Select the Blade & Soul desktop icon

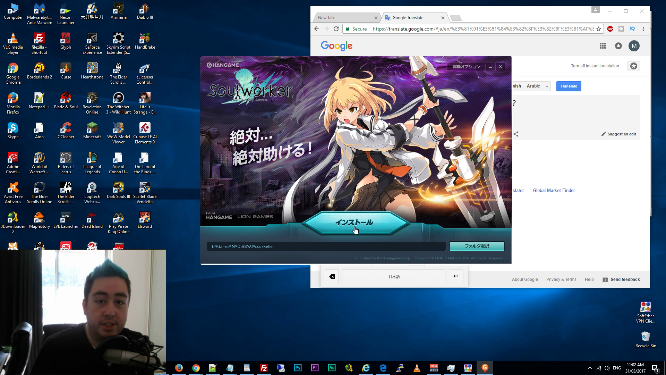point(66,101)
